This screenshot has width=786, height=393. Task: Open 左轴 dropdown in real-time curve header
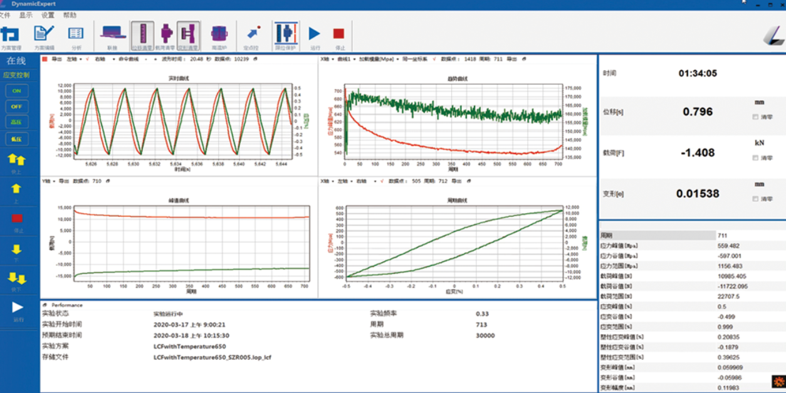75,59
